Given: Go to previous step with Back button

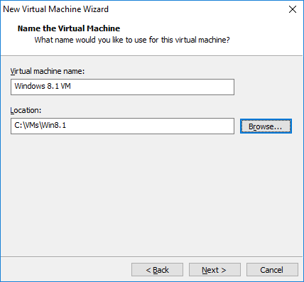Looking at the screenshot, I should click(x=157, y=270).
